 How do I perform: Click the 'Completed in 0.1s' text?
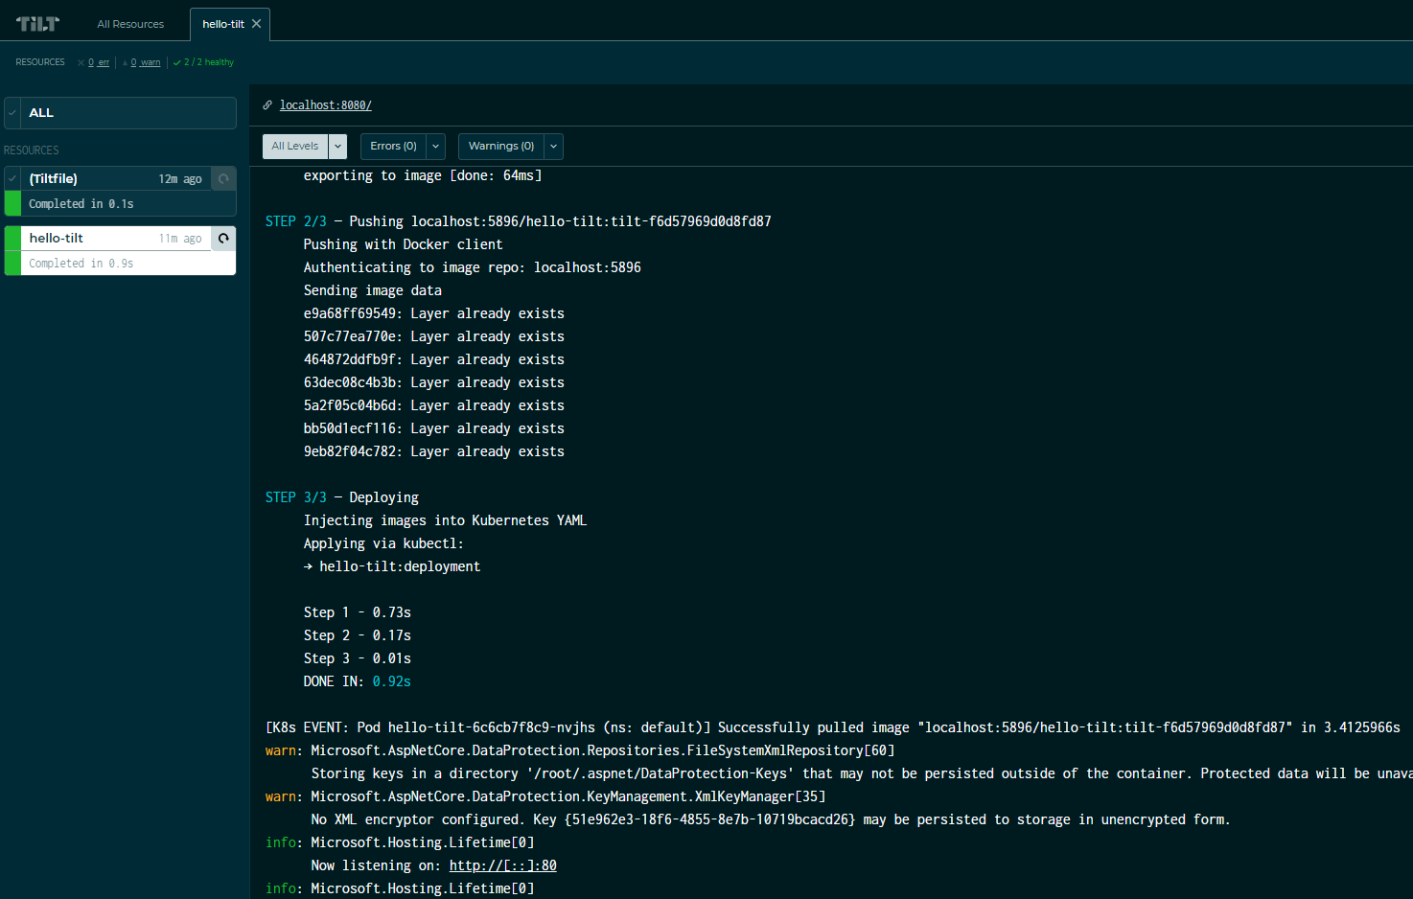point(81,204)
